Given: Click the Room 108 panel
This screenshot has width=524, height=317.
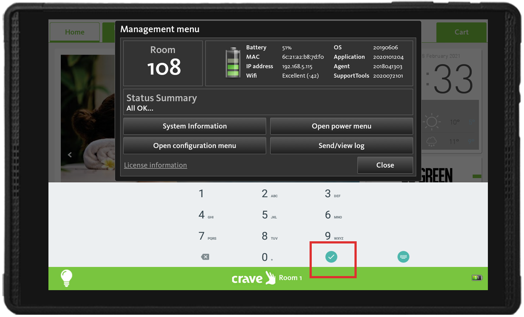Looking at the screenshot, I should pyautogui.click(x=163, y=63).
